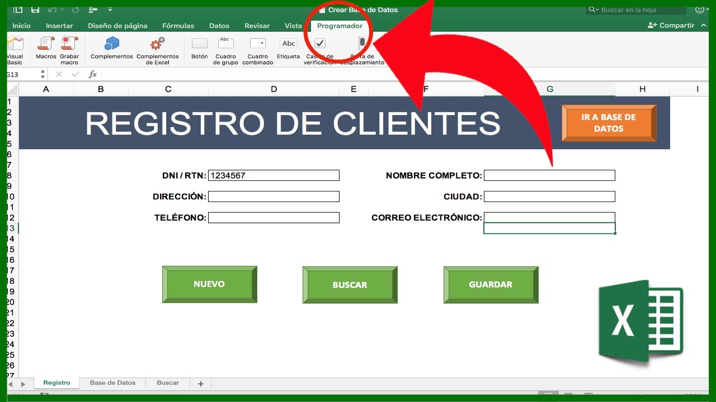Open the Vista tab
Screen dimensions: 716x402
click(293, 26)
